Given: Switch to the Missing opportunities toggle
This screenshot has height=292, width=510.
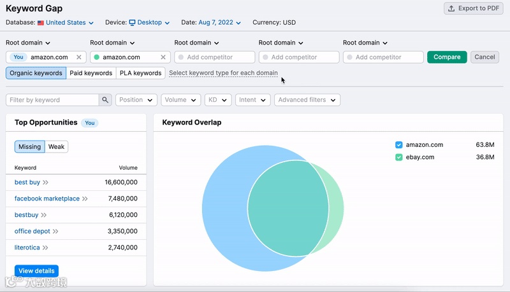Looking at the screenshot, I should (29, 147).
